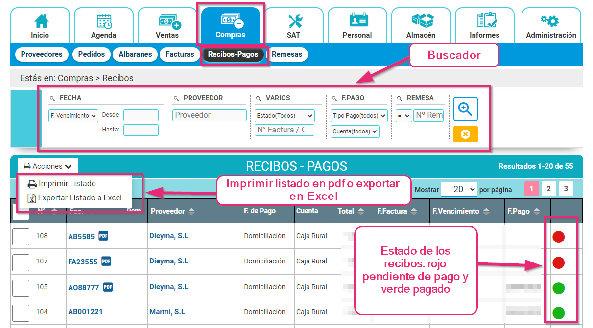This screenshot has height=328, width=593.
Task: Click the red status dot of receipt 107
Action: pos(558,262)
